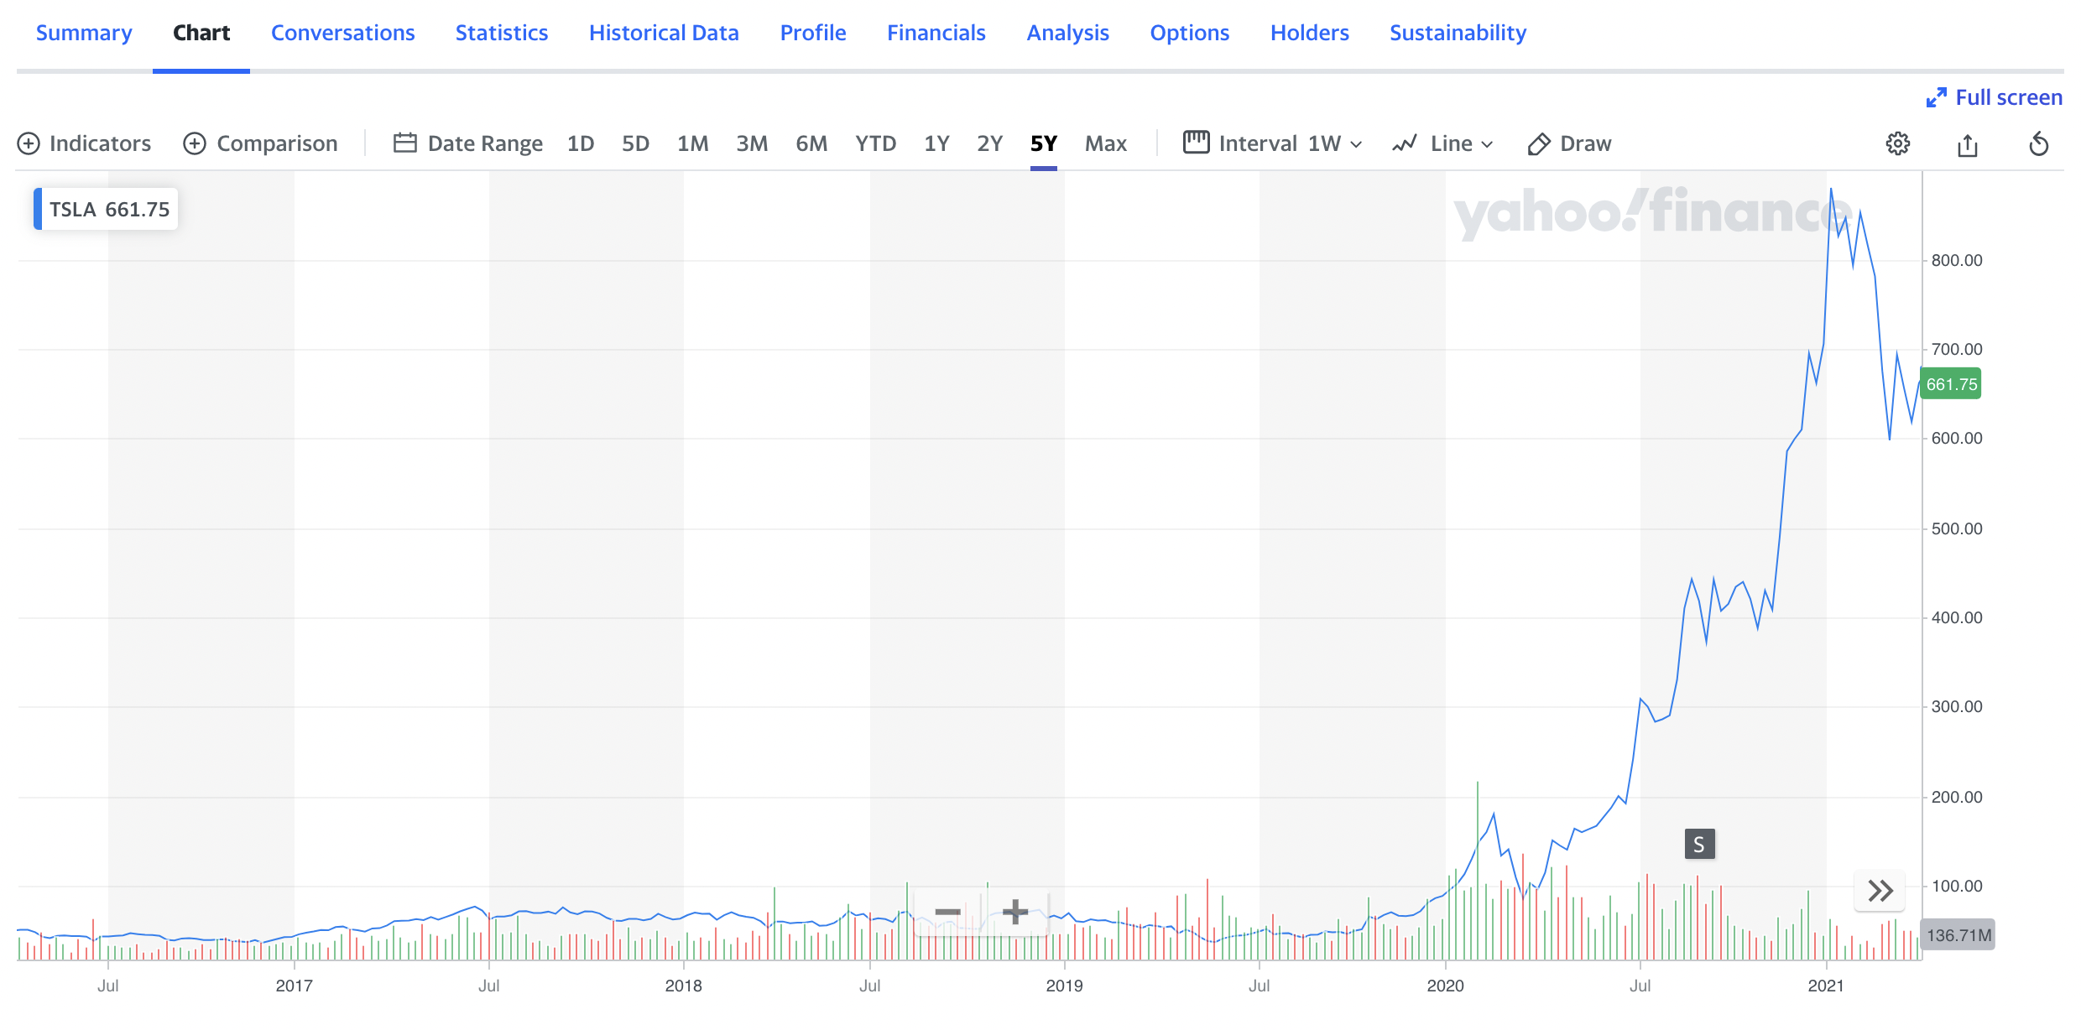Click the S stock split marker
This screenshot has width=2081, height=1030.
click(x=1699, y=844)
